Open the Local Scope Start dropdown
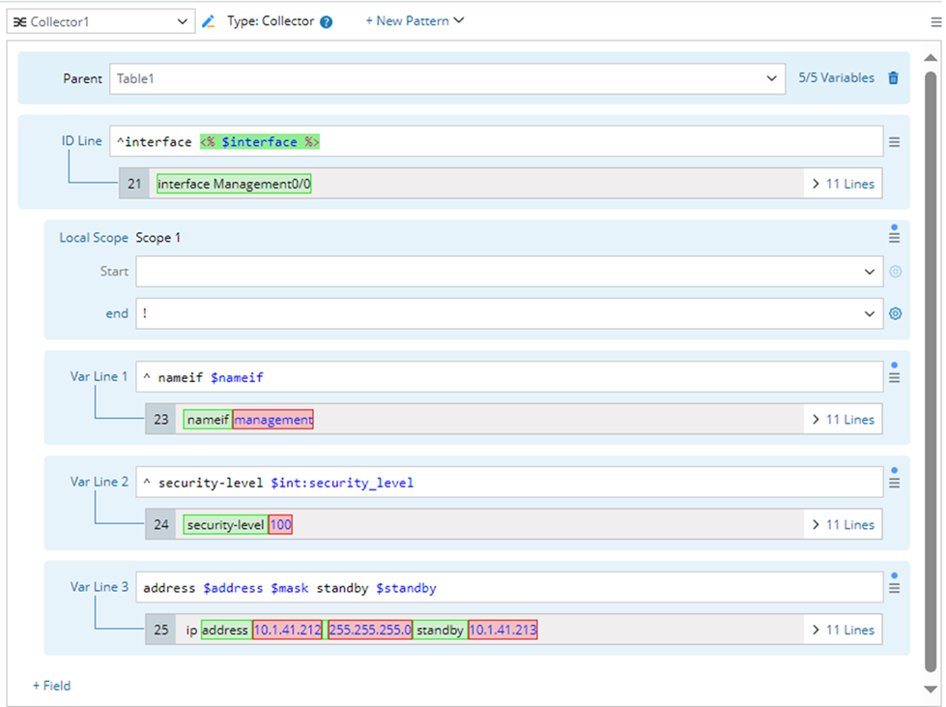This screenshot has height=707, width=946. [870, 272]
